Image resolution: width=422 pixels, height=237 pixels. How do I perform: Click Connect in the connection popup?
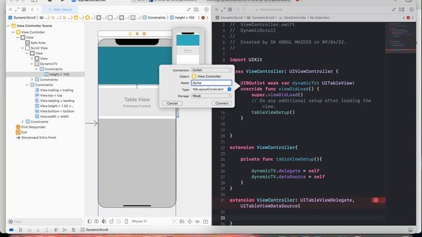222,103
